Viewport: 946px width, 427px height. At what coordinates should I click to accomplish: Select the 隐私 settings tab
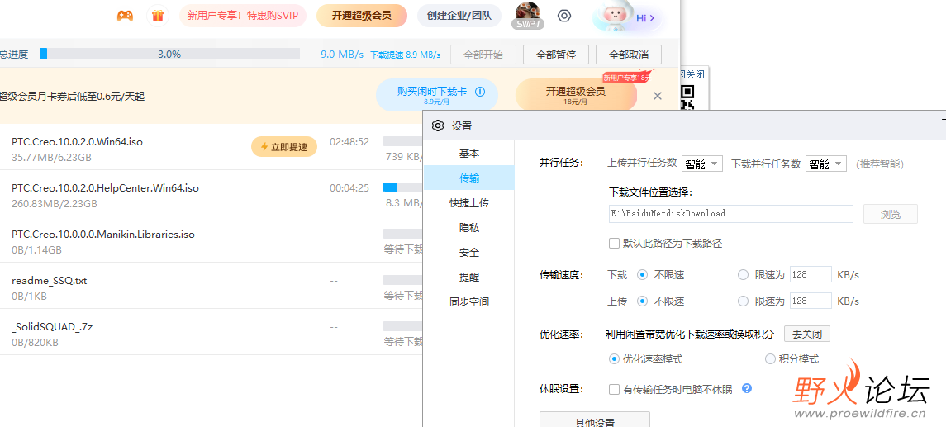click(469, 227)
